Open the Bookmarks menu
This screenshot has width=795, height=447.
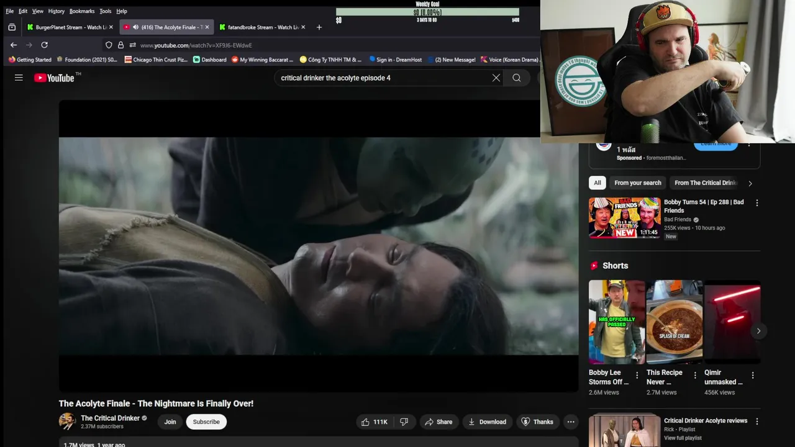[x=82, y=11]
